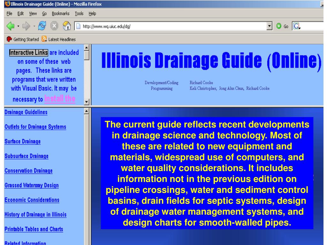The width and height of the screenshot is (327, 245).
Task: Open the Economic Considerations link
Action: pyautogui.click(x=32, y=200)
